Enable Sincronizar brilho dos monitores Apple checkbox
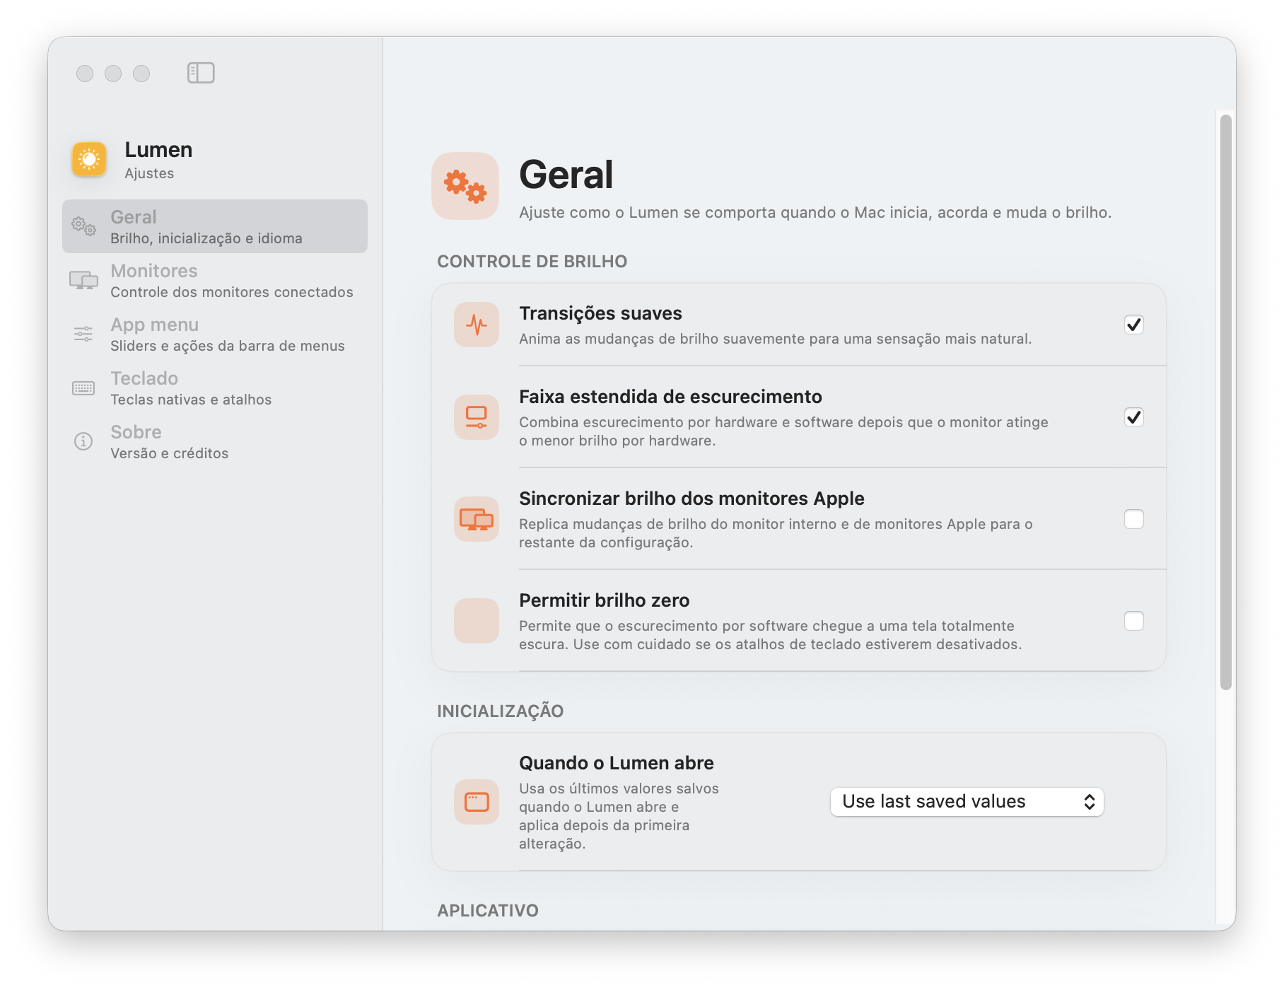This screenshot has height=990, width=1284. coord(1134,519)
